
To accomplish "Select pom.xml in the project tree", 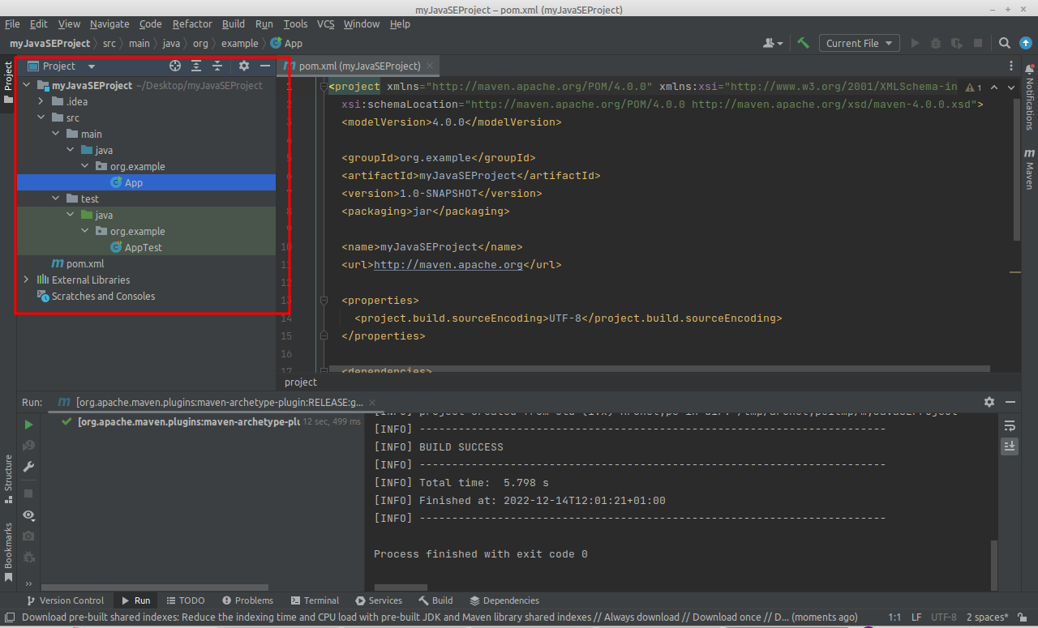I will click(x=146, y=263).
